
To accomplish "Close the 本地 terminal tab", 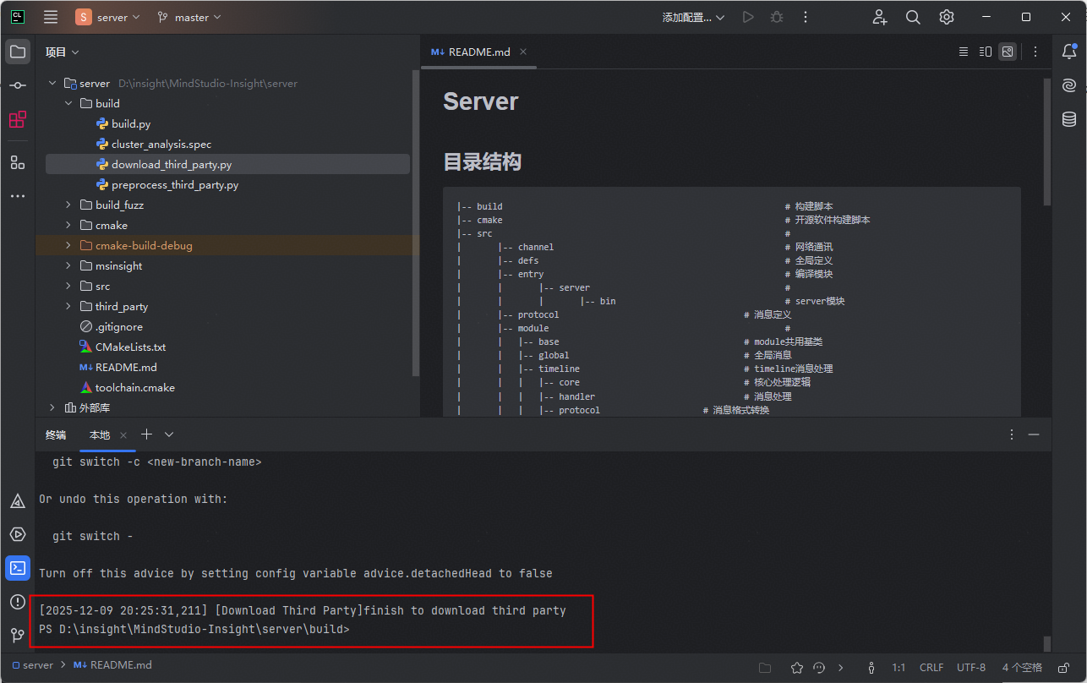I will click(123, 434).
